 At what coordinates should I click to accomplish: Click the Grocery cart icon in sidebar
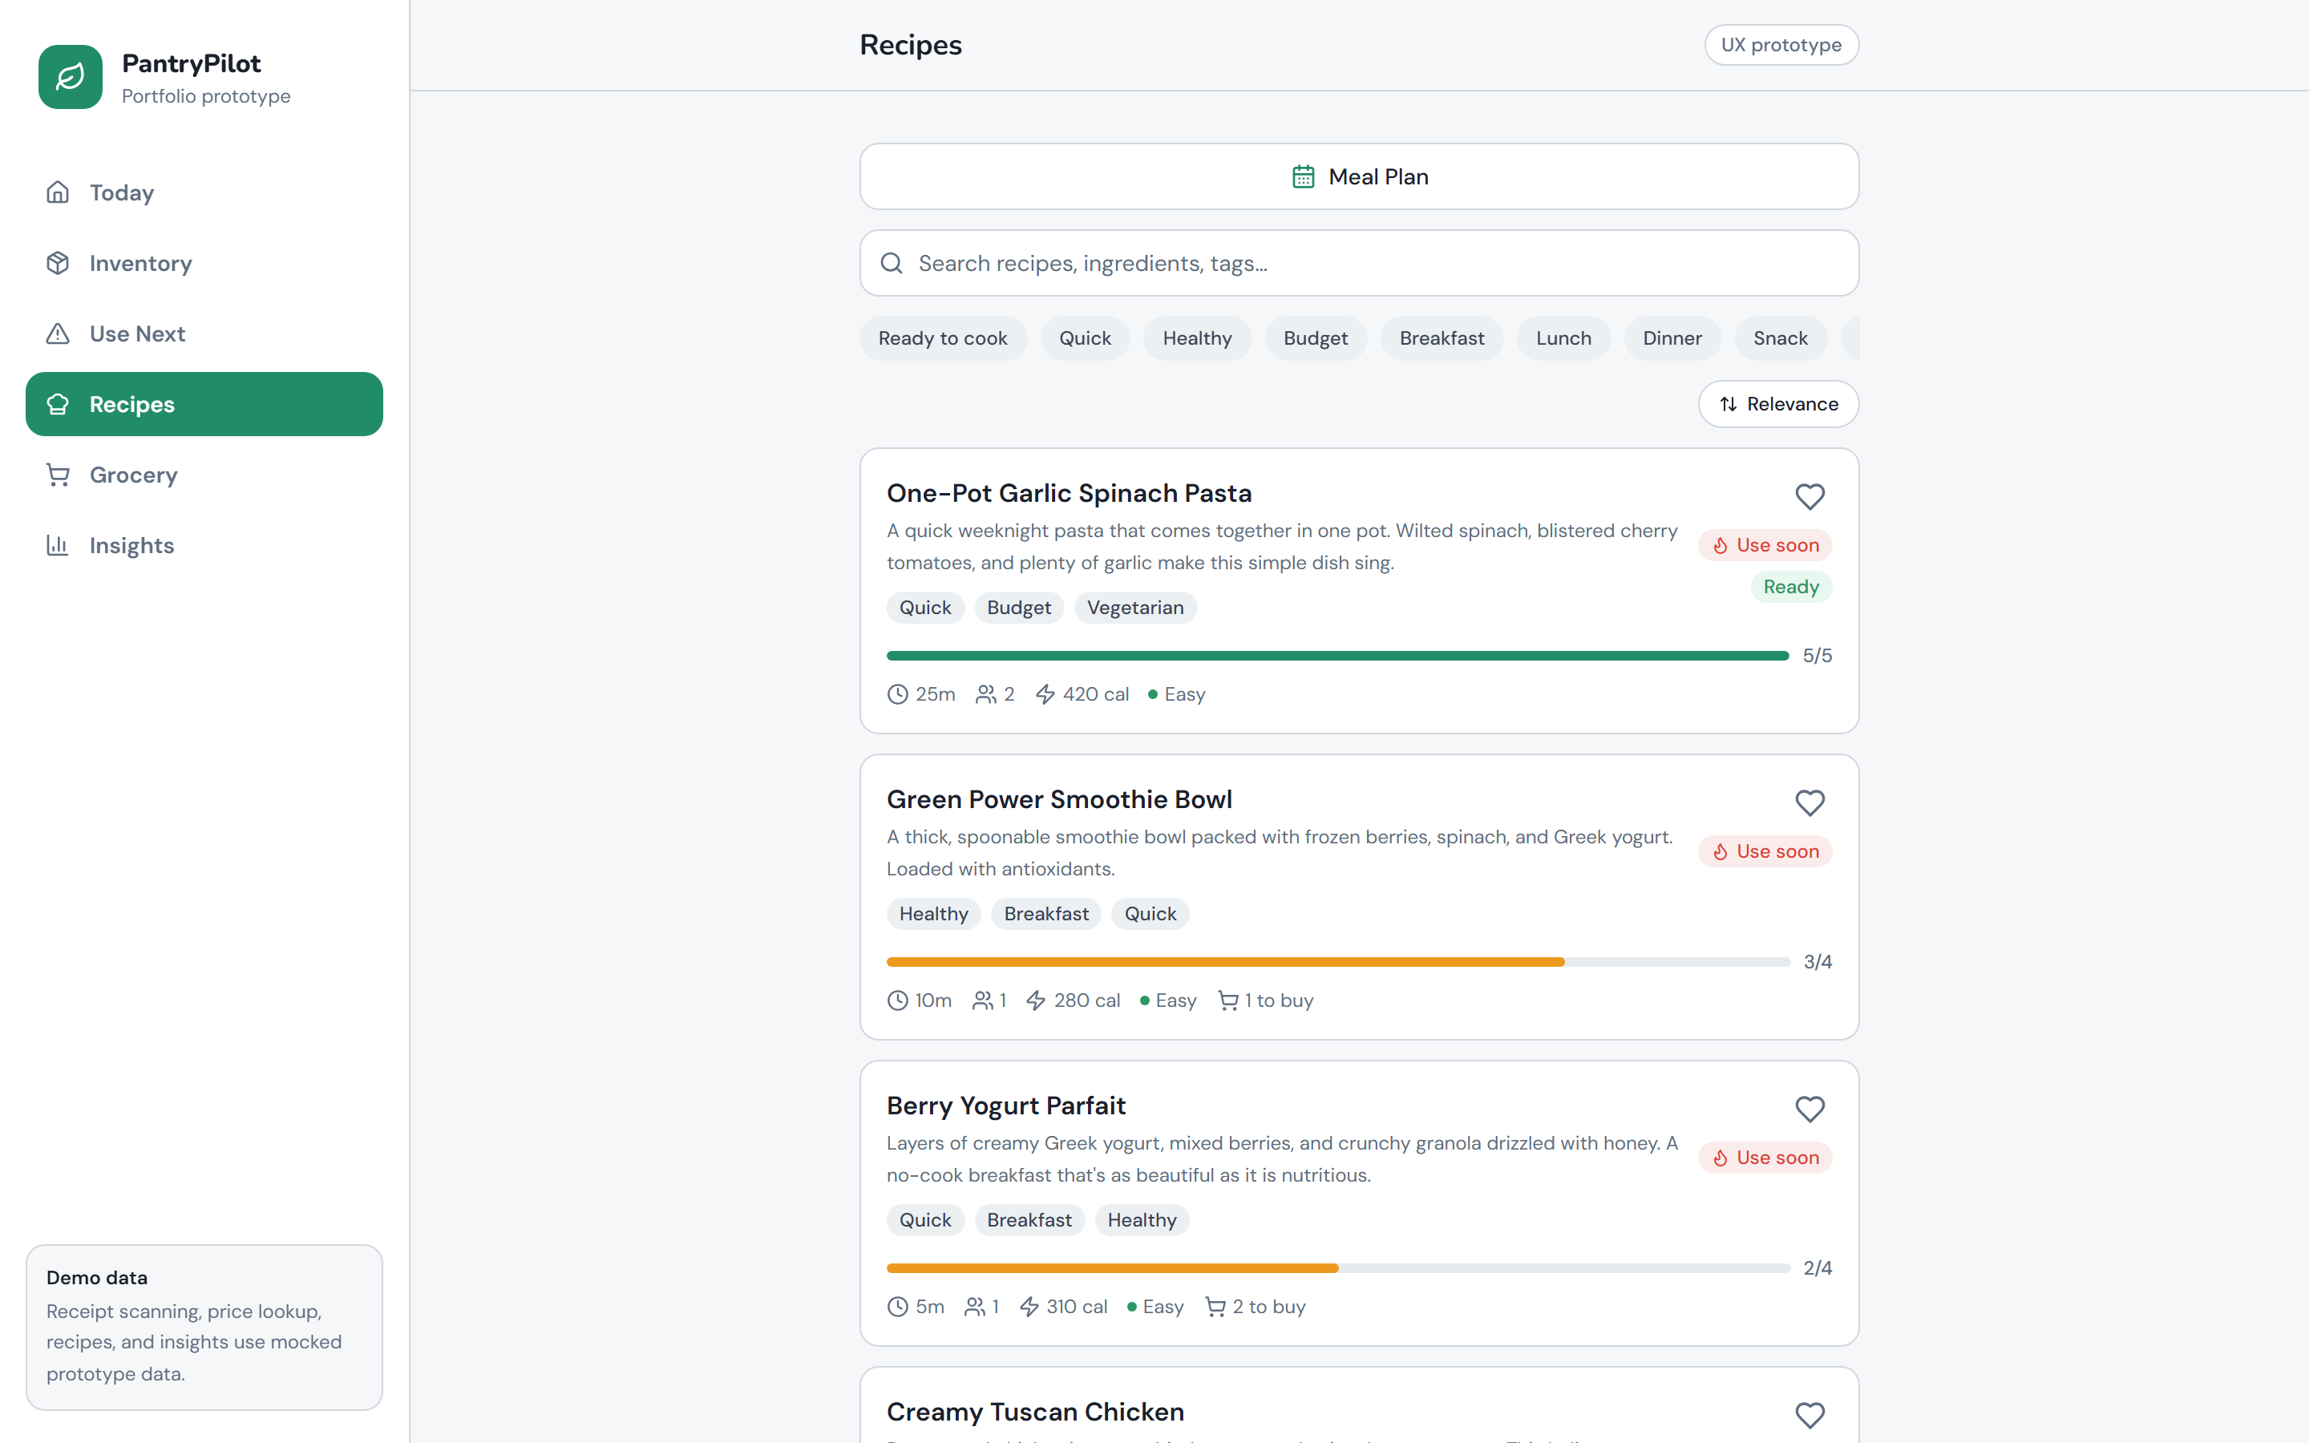click(x=57, y=475)
